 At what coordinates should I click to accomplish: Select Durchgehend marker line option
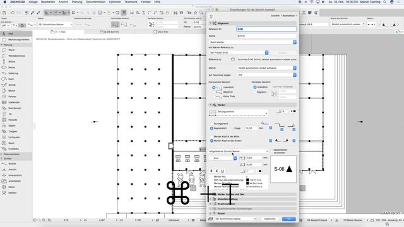(x=212, y=124)
